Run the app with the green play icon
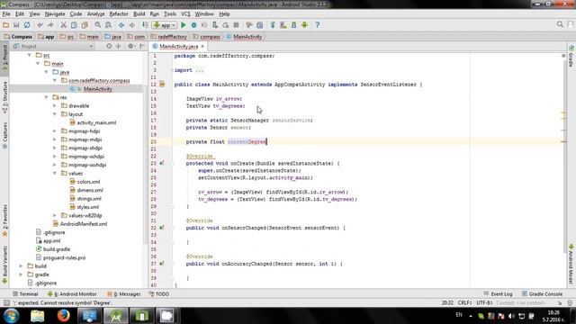This screenshot has width=576, height=324. pyautogui.click(x=184, y=25)
